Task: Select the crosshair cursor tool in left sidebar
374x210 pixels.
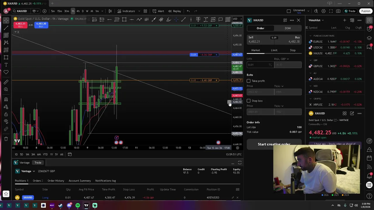Action: pos(6,20)
